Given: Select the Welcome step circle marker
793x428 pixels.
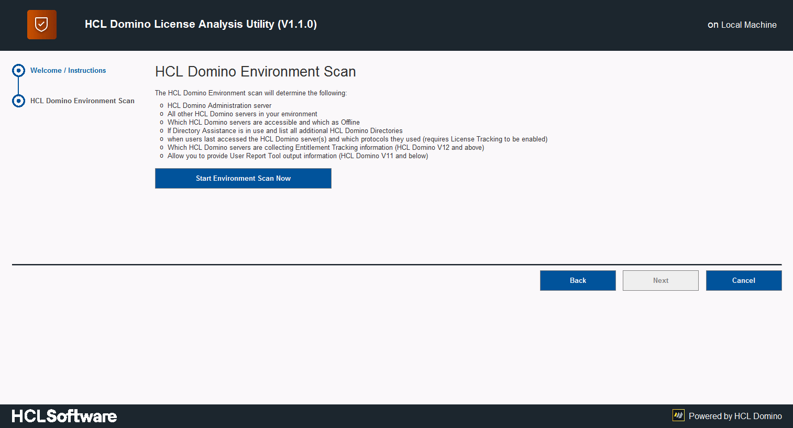Looking at the screenshot, I should click(x=18, y=70).
